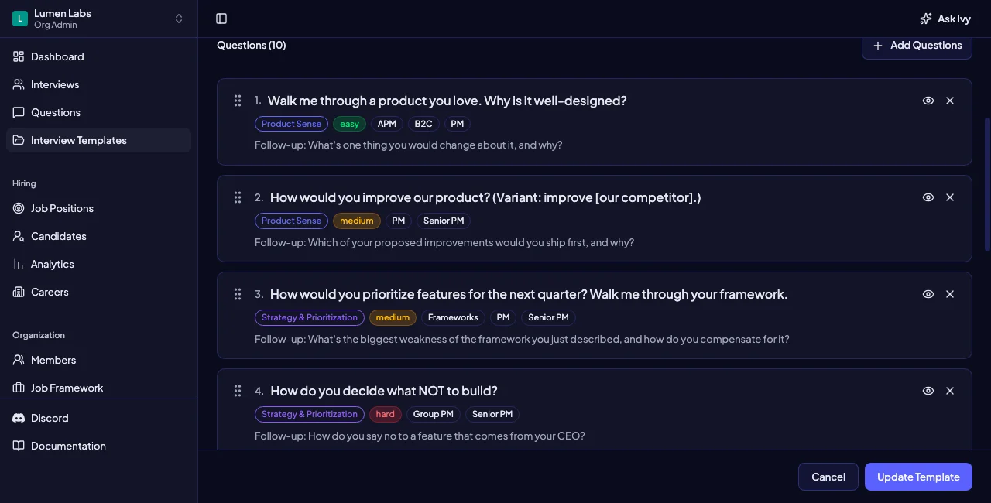This screenshot has width=991, height=503.
Task: Preview 'prioritize features' question via eye icon
Action: pos(928,294)
